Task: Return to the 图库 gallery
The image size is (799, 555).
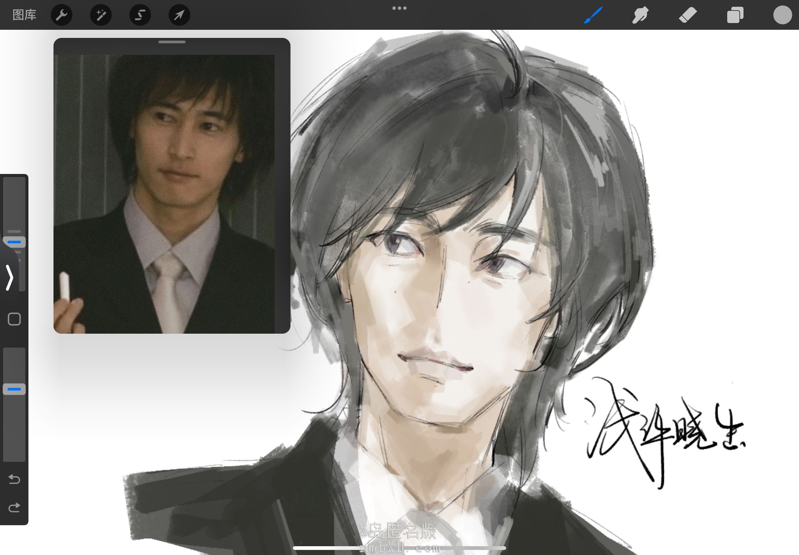Action: 24,15
